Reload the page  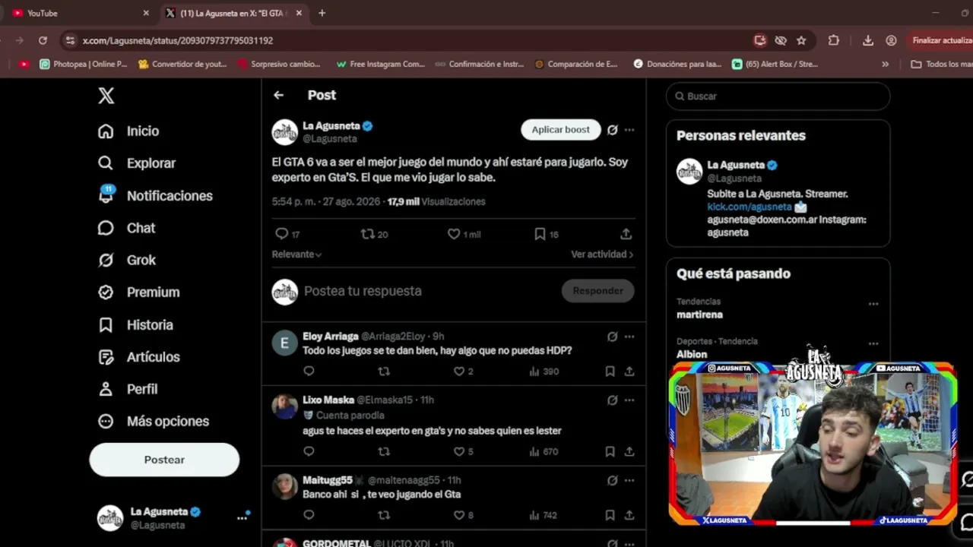click(43, 40)
